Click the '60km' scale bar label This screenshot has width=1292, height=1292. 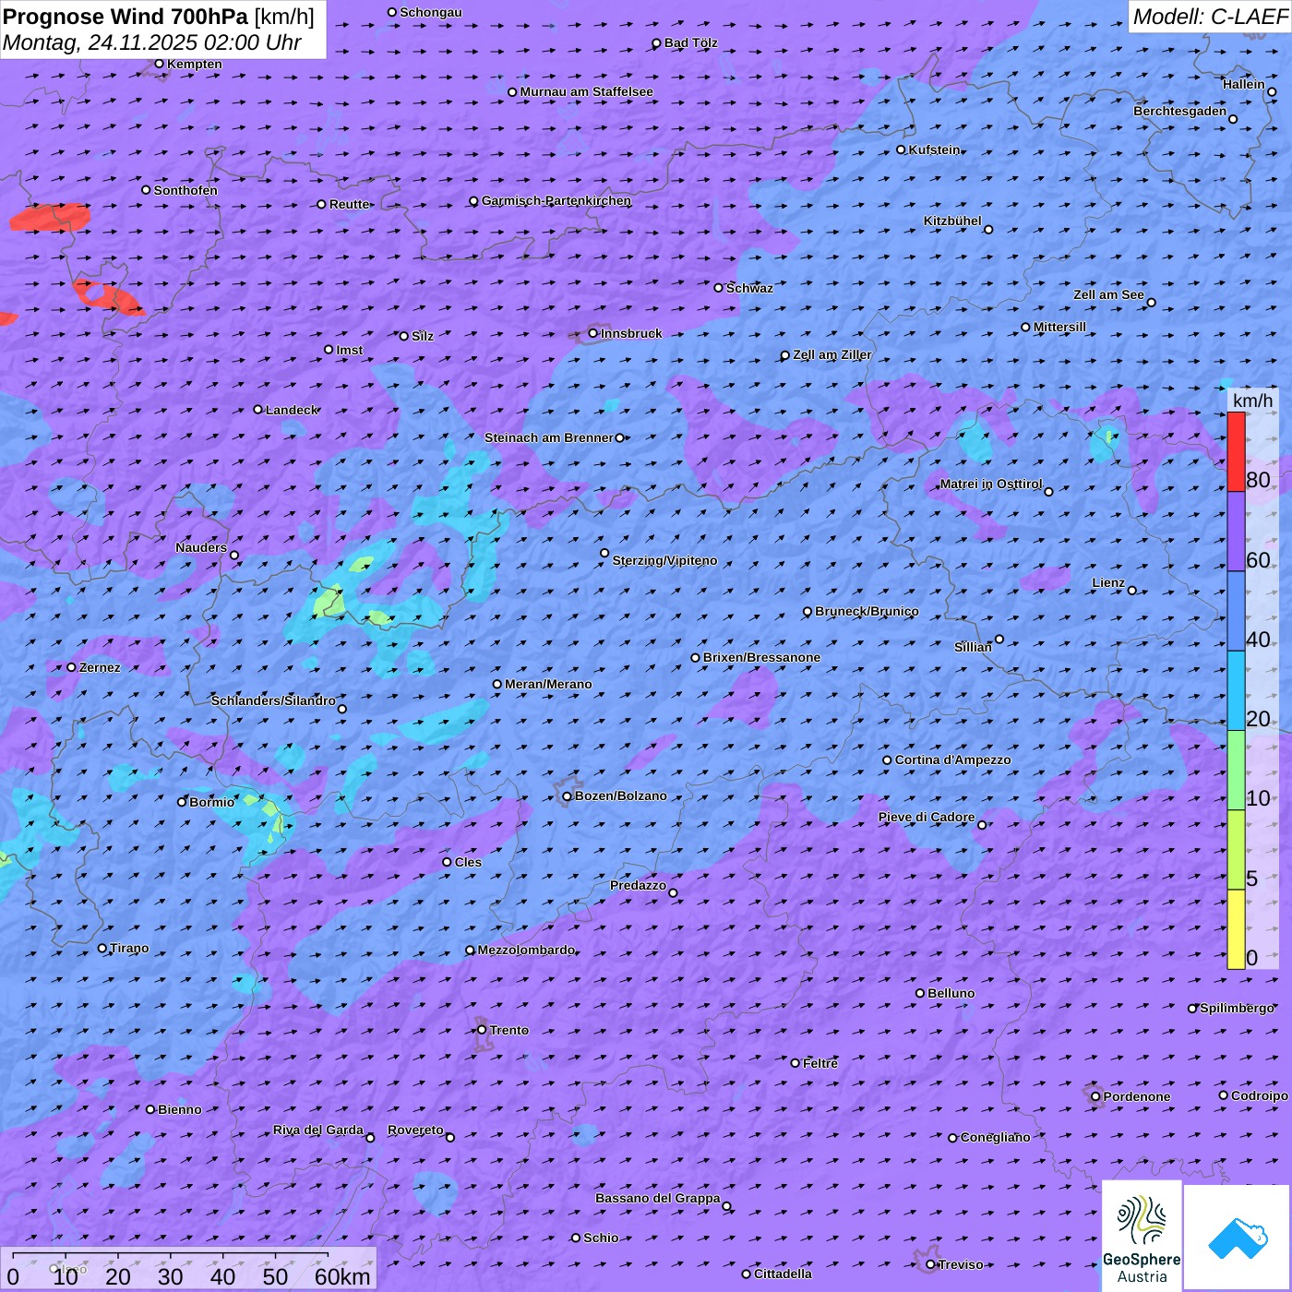point(342,1276)
